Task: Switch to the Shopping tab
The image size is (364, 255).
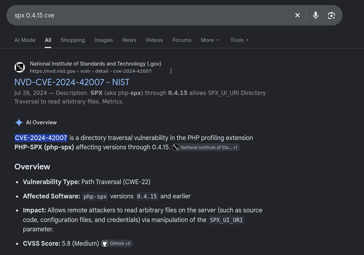Action: (73, 40)
